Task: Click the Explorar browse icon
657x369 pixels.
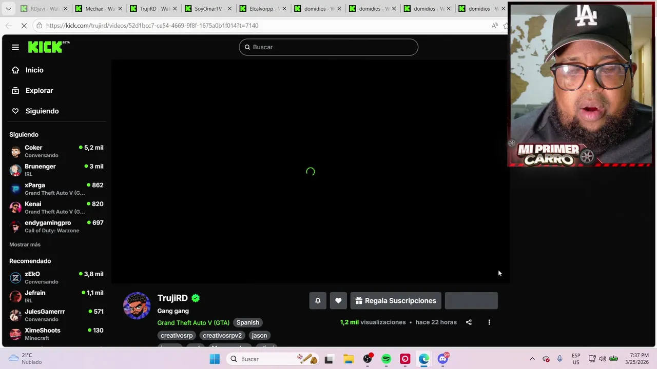Action: point(15,91)
